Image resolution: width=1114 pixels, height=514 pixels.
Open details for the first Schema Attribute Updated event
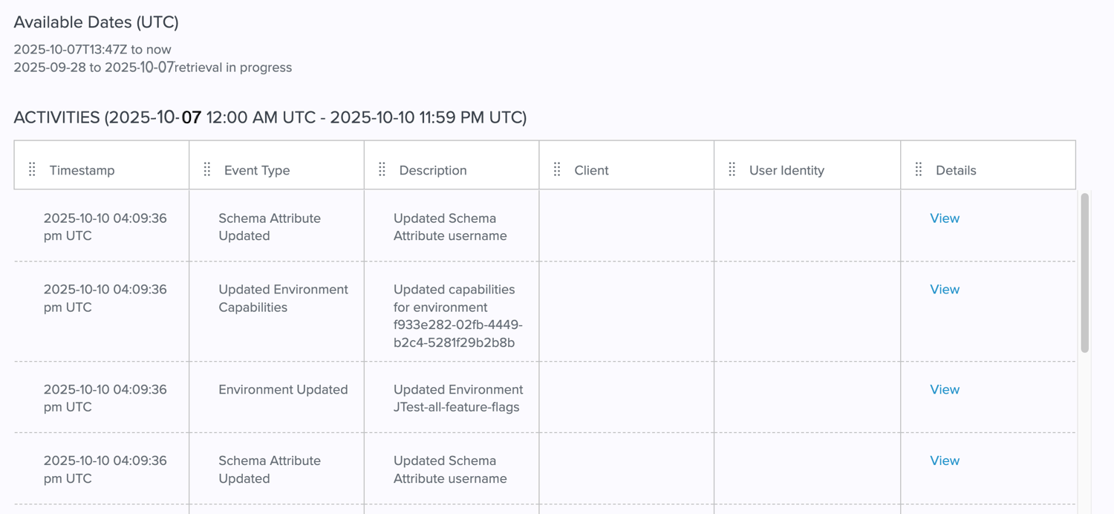tap(944, 218)
